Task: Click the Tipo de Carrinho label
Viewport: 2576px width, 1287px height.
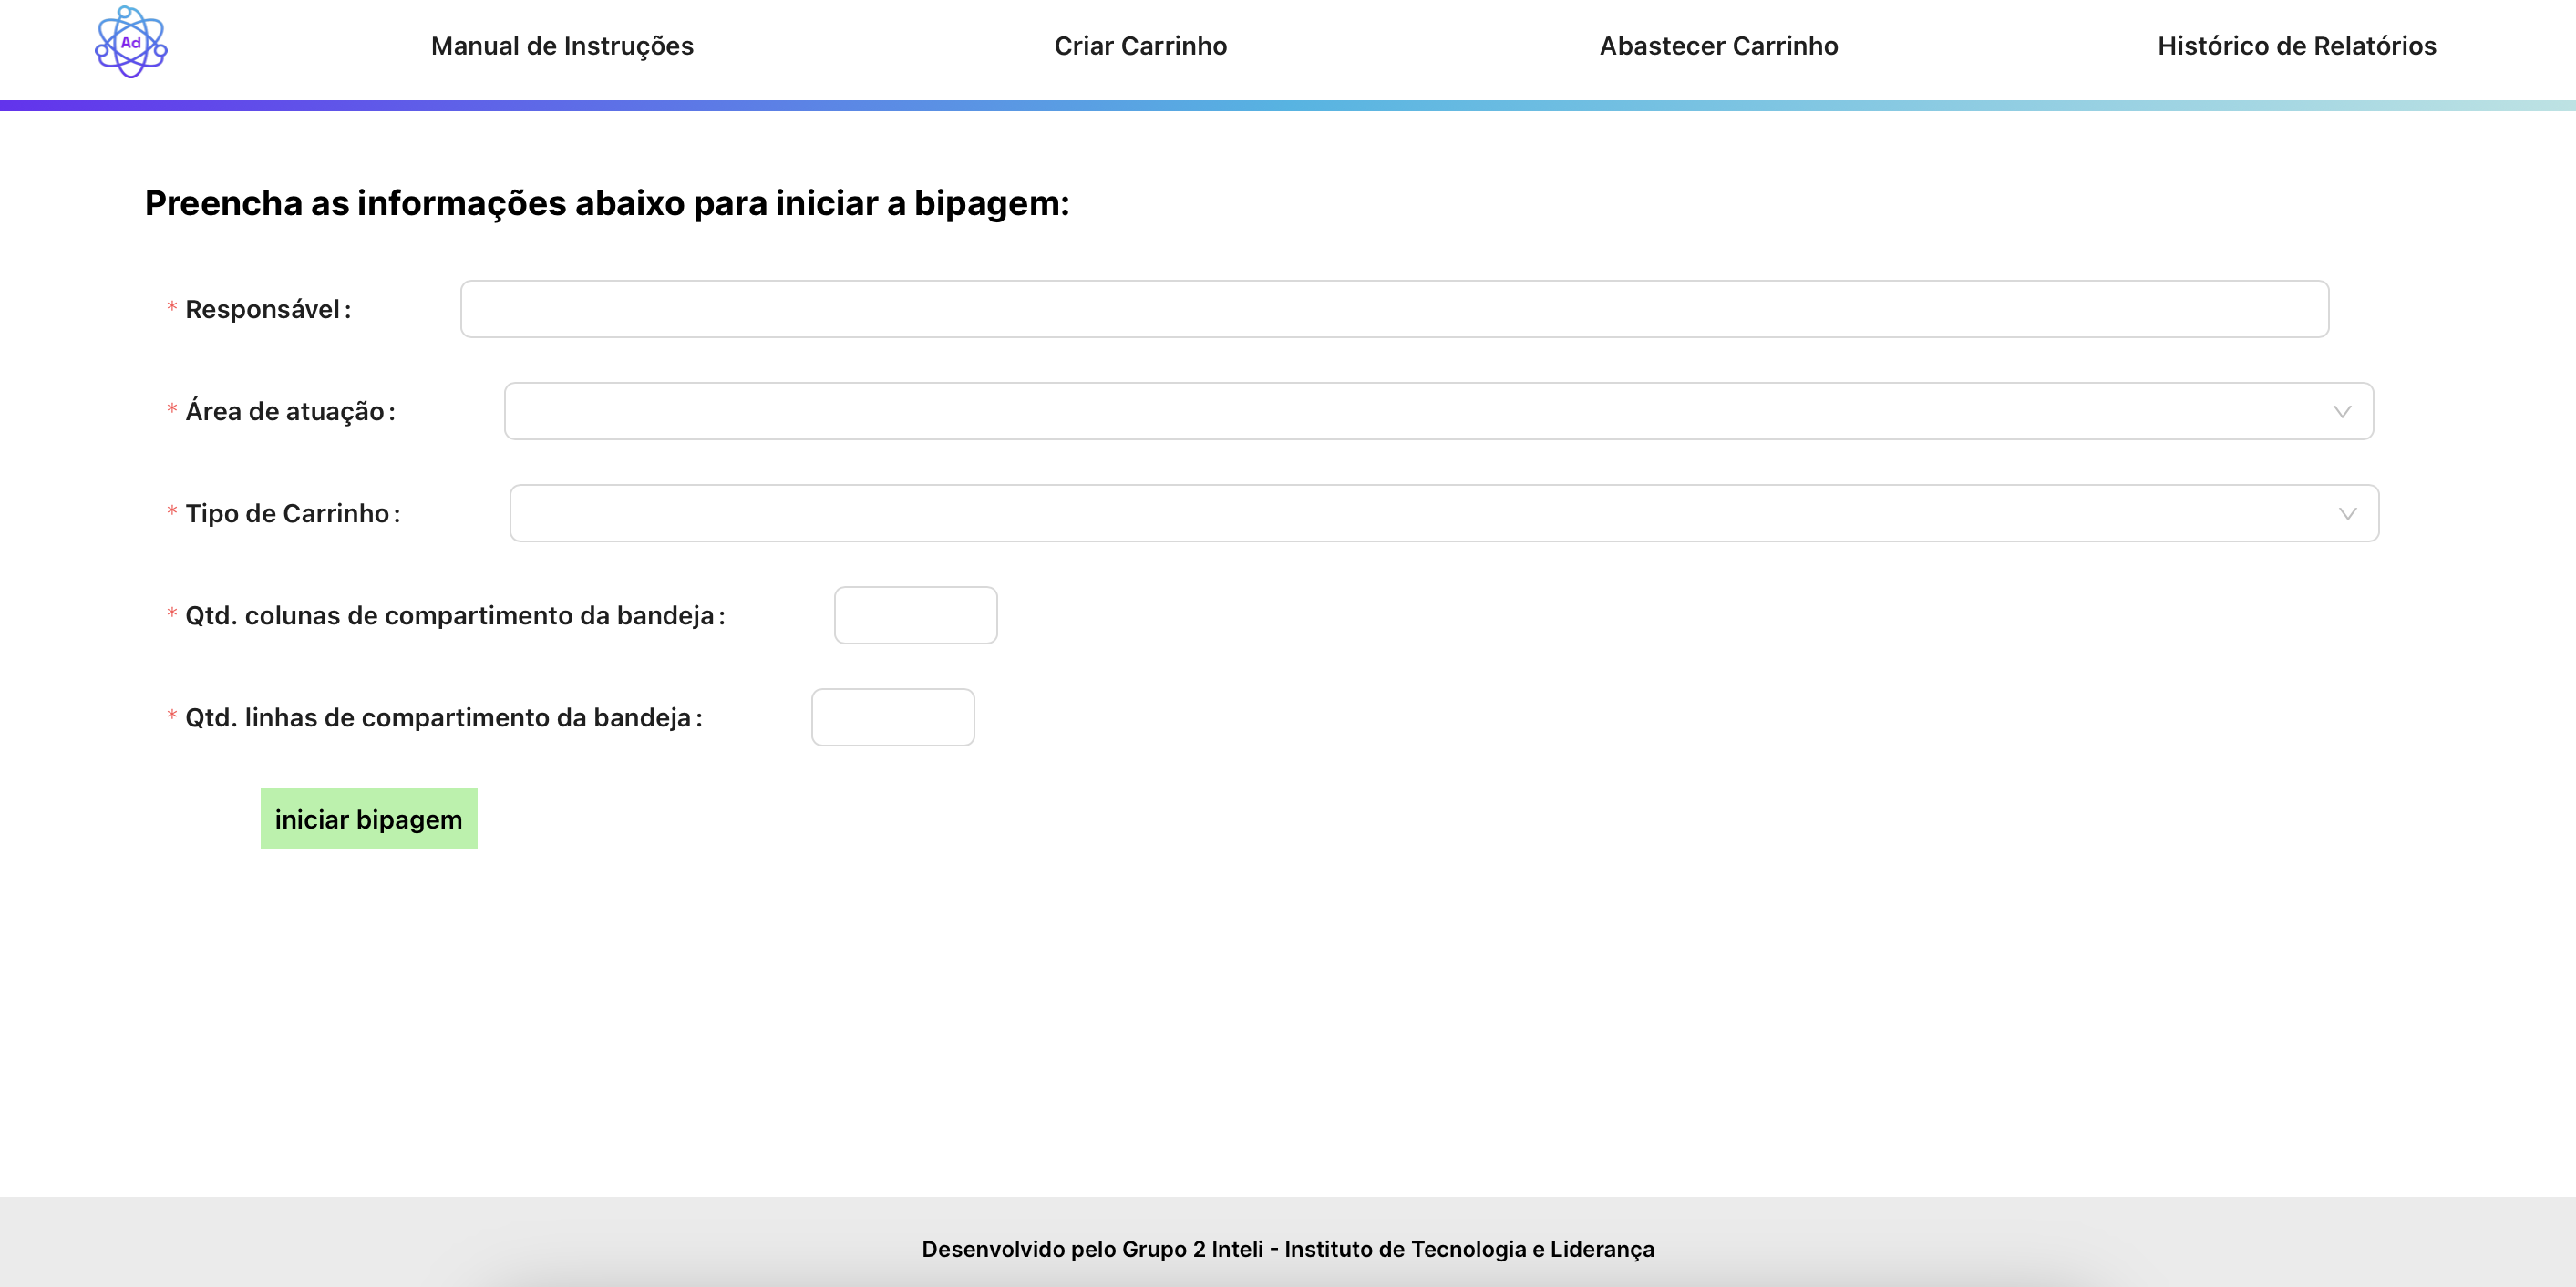Action: click(x=287, y=514)
